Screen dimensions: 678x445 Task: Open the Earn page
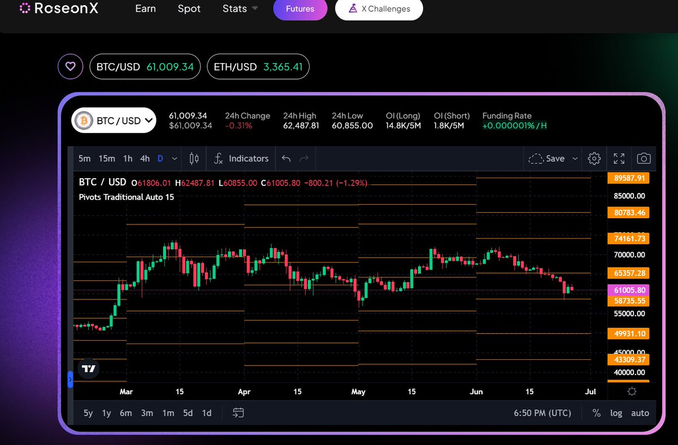tap(146, 8)
